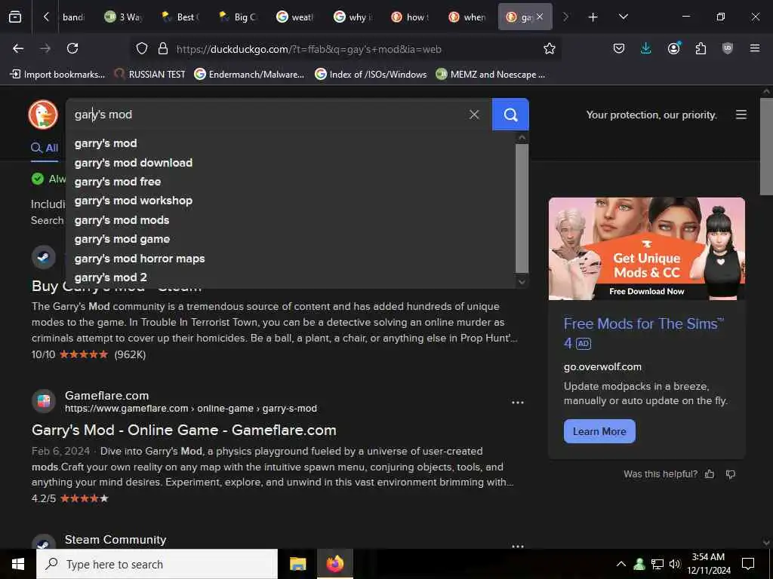Open Firefox application hamburger menu
Viewport: 773px width, 579px height.
tap(755, 48)
